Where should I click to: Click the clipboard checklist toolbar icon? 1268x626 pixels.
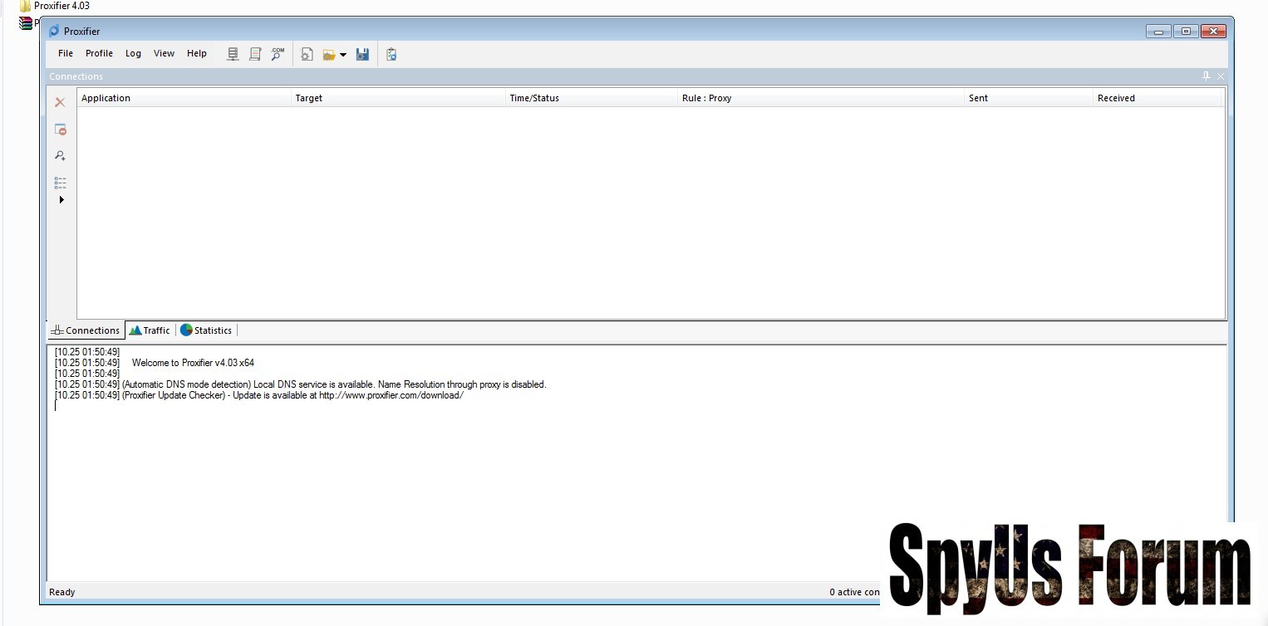tap(391, 54)
